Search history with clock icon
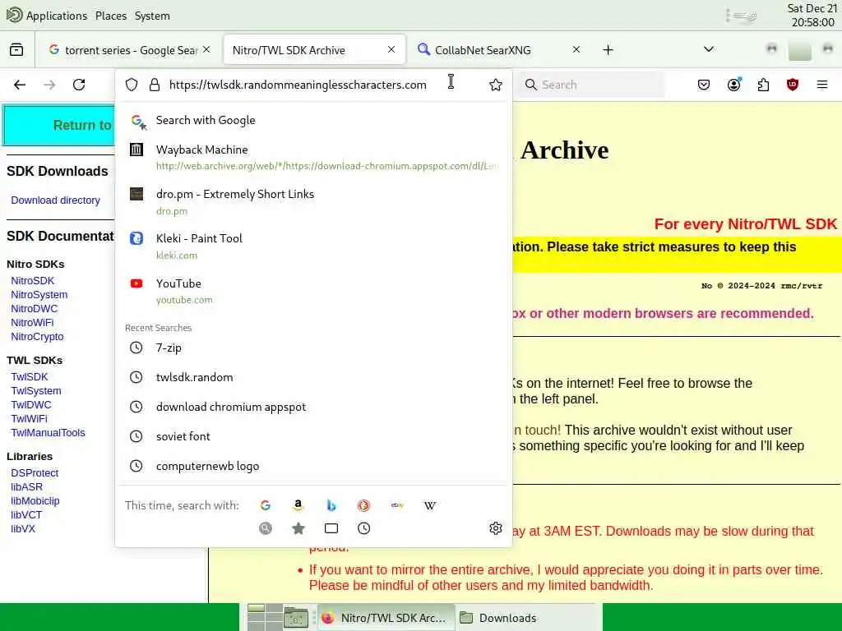Viewport: 842px width, 631px height. coord(364,528)
